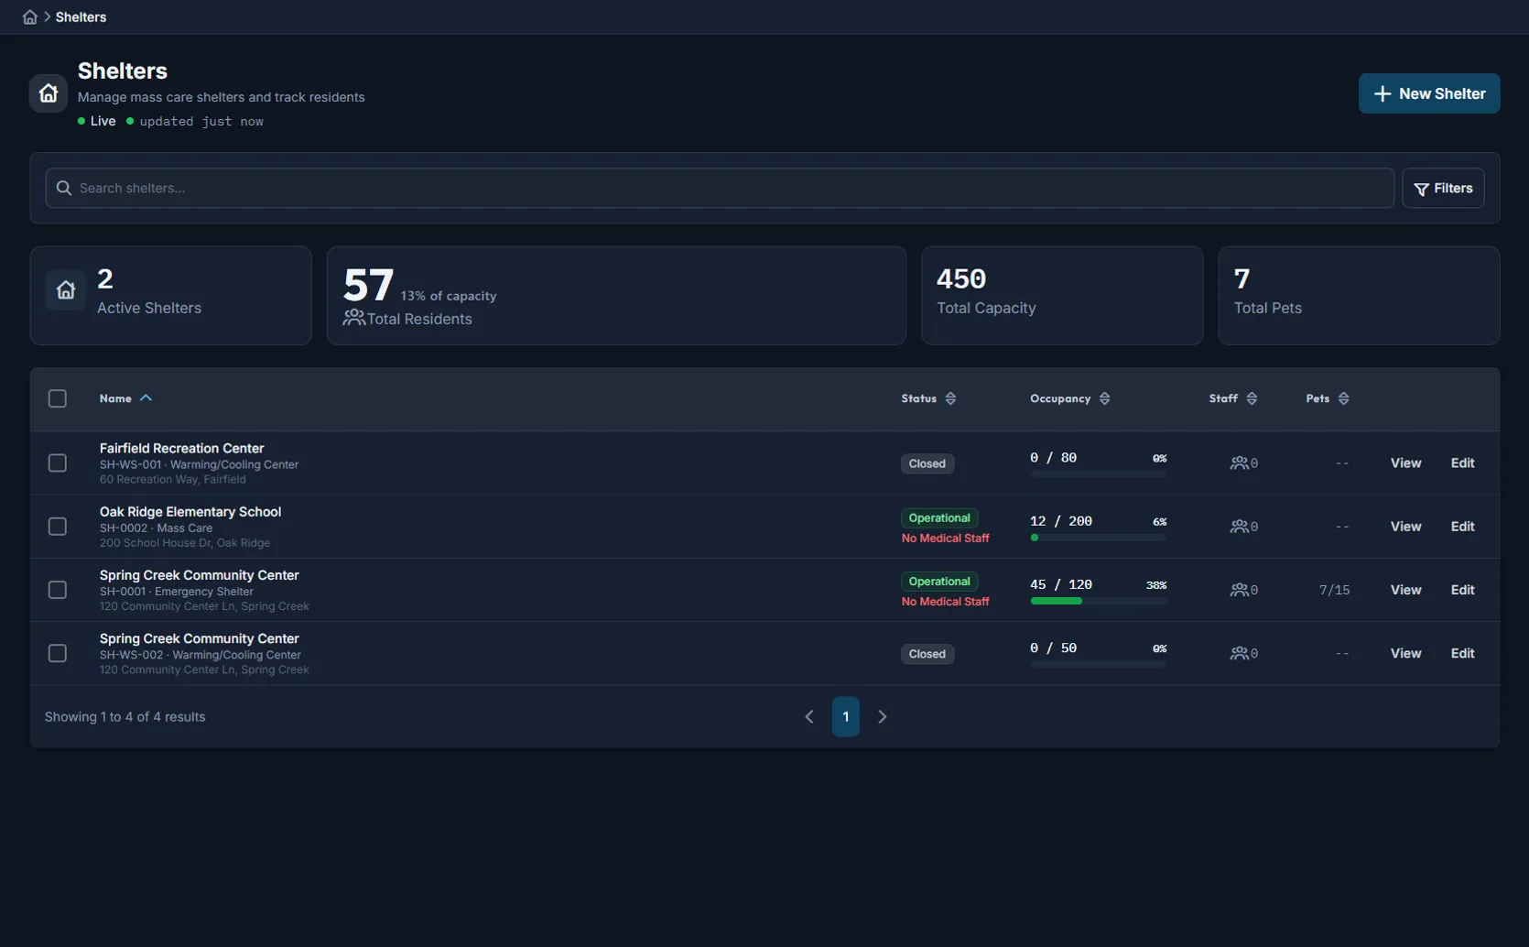Check the SH-0001 Spring Creek row checkbox
Screen dimensions: 1529x947
(x=58, y=590)
